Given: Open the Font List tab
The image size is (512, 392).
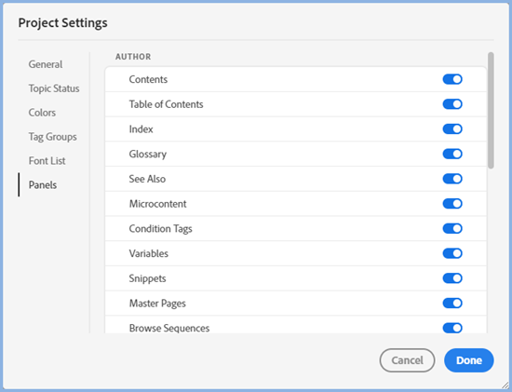Looking at the screenshot, I should click(47, 161).
